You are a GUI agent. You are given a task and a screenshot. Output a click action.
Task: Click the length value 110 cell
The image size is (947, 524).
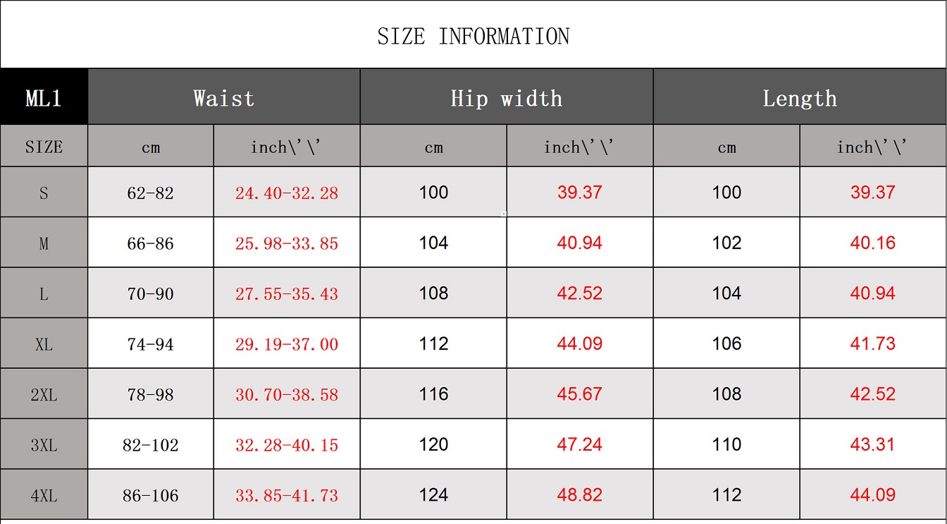726,444
